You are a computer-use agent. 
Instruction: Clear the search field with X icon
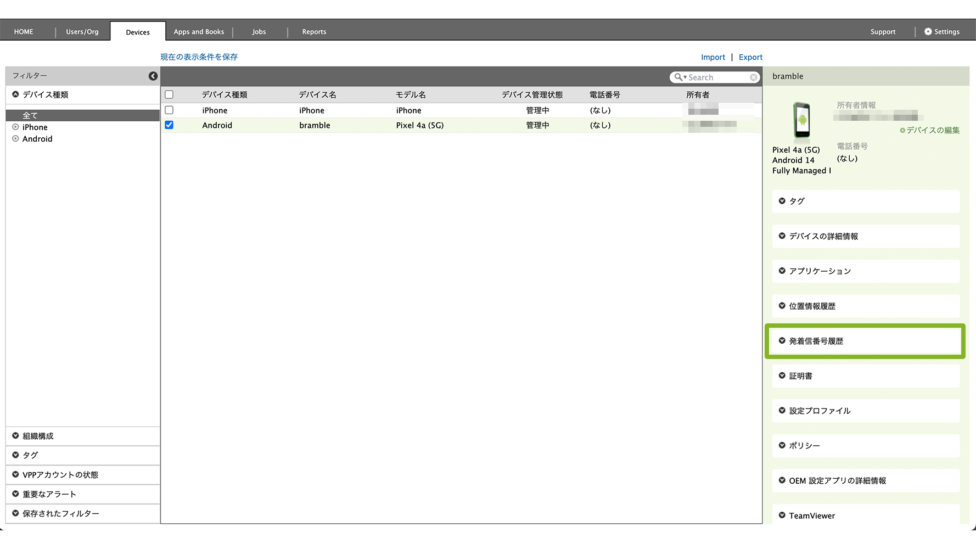(x=754, y=77)
